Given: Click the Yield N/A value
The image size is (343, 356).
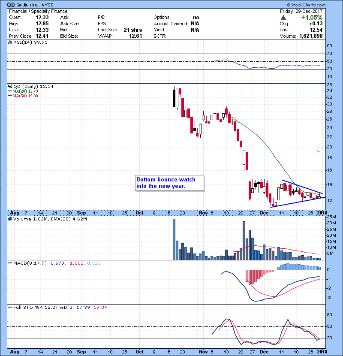Looking at the screenshot, I should pos(195,30).
